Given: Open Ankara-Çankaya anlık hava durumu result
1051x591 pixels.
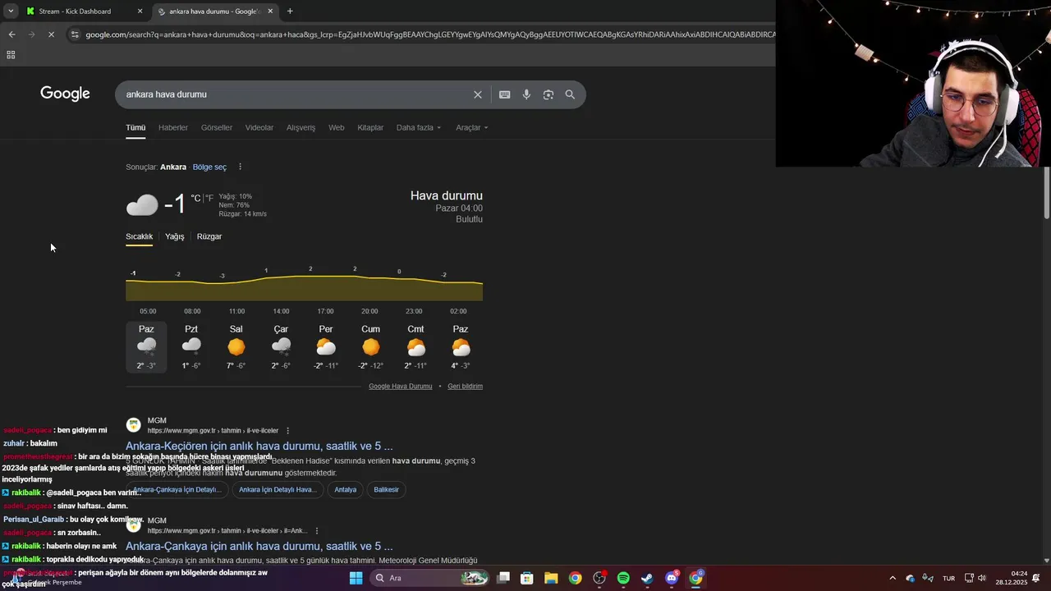Looking at the screenshot, I should [259, 546].
